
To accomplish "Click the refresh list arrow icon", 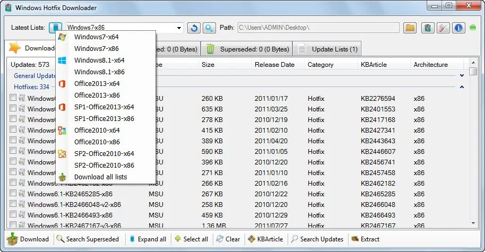I will tap(194, 28).
